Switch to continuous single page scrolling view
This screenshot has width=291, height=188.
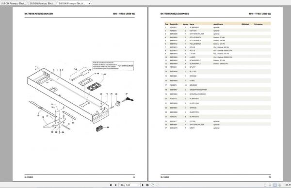270,185
